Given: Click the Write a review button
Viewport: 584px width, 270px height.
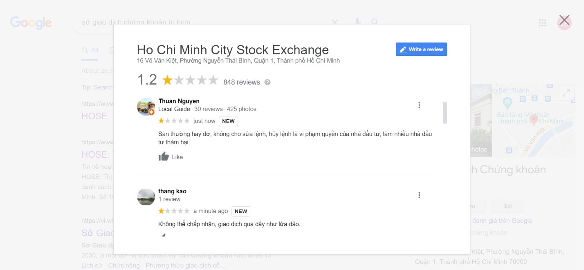Looking at the screenshot, I should (x=421, y=49).
